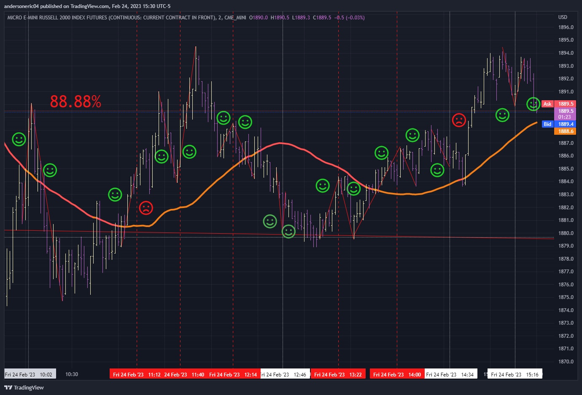Screen dimensions: 582x395
Task: Click the green smiley at the 1880 low after 12:46
Action: (288, 231)
